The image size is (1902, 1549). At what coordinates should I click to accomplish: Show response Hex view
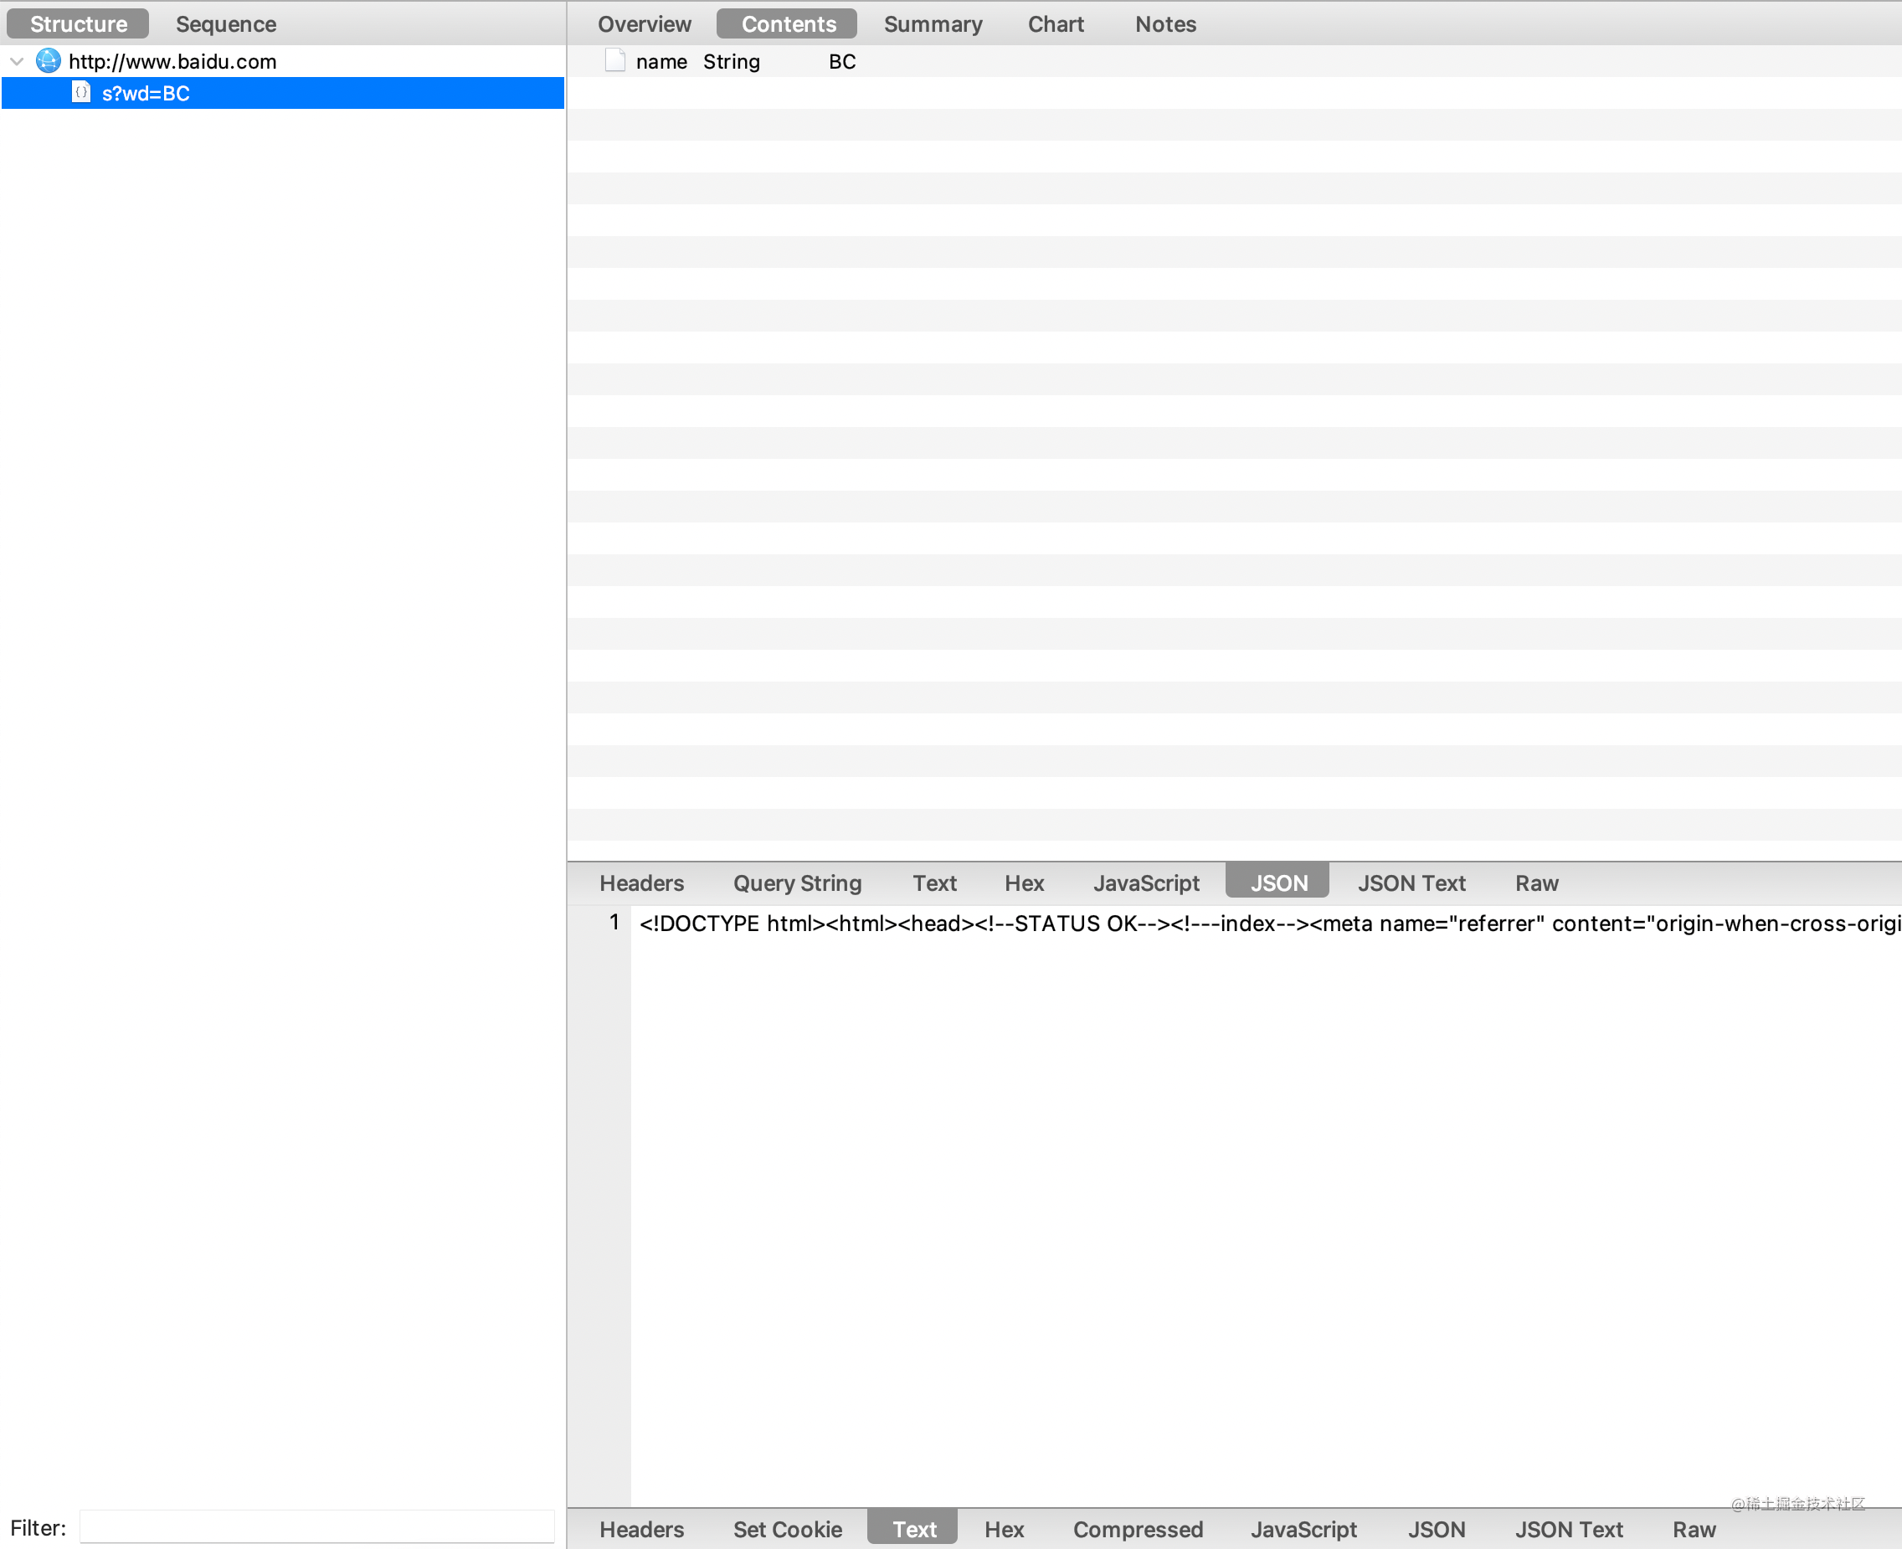[x=1004, y=1530]
